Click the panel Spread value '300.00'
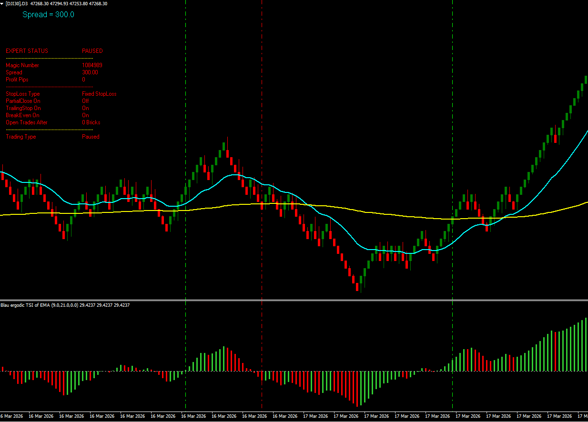 tap(90, 72)
